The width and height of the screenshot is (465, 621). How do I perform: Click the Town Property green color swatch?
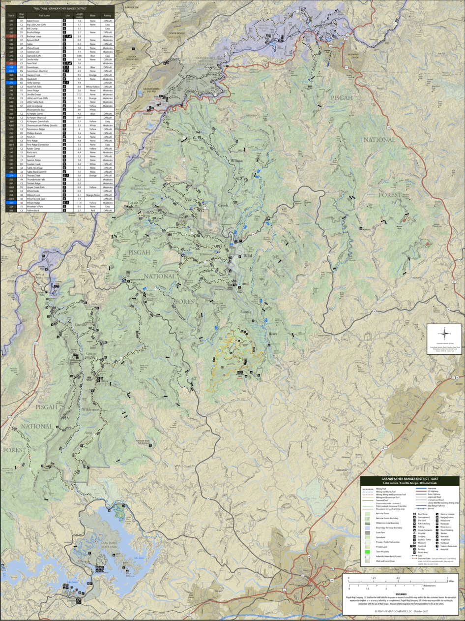[368, 552]
